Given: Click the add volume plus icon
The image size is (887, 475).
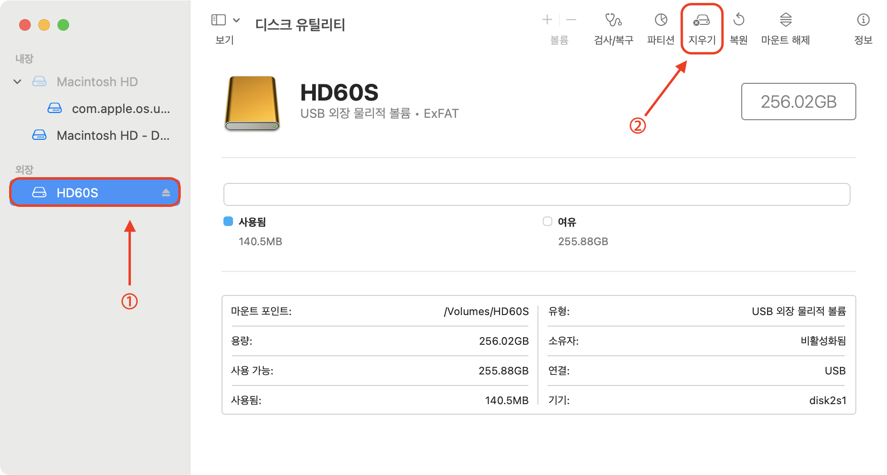Looking at the screenshot, I should coord(547,20).
